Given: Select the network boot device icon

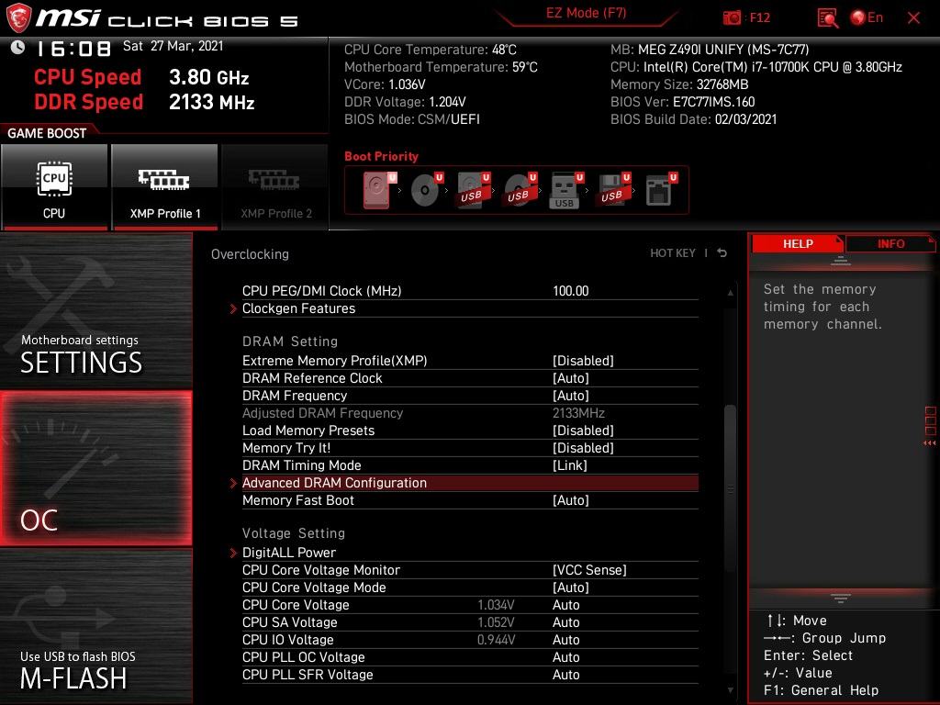Looking at the screenshot, I should (x=661, y=190).
